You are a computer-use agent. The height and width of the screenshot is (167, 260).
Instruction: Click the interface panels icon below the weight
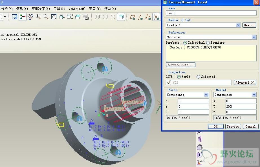[x=199, y=155]
